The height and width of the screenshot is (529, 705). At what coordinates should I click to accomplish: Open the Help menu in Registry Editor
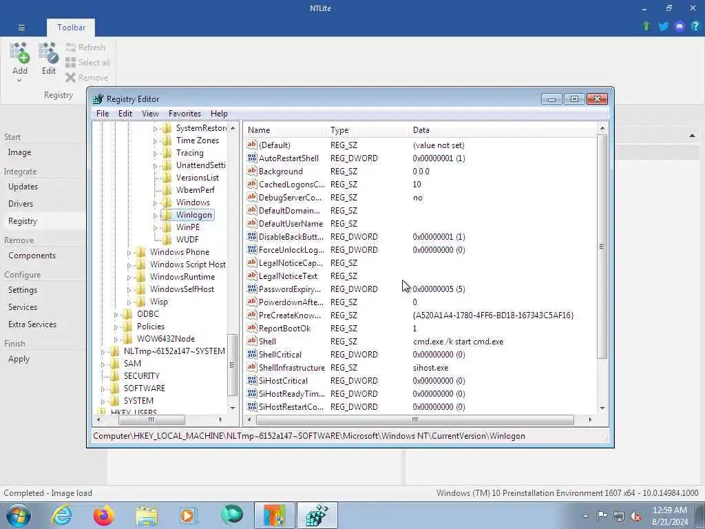tap(219, 114)
